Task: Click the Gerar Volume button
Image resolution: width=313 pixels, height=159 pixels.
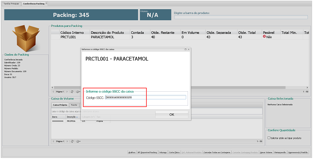Action: pos(266,152)
